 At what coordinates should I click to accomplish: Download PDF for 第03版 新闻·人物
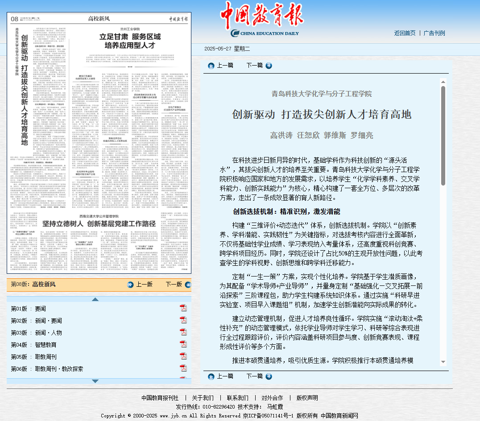pos(183,332)
